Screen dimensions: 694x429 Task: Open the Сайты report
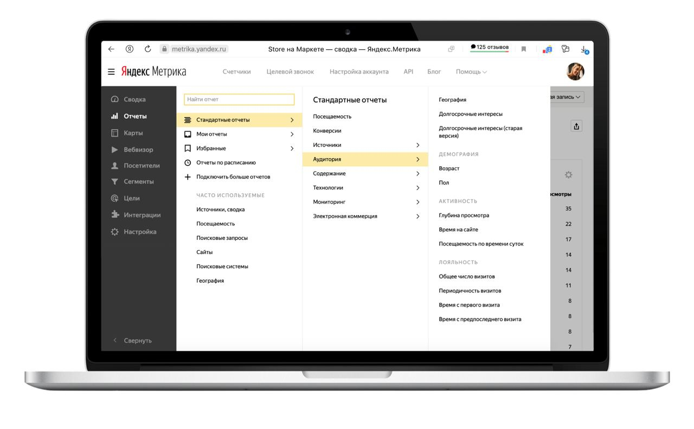[204, 252]
